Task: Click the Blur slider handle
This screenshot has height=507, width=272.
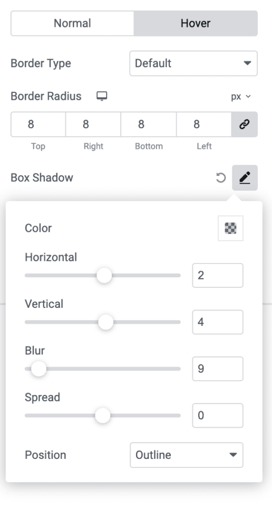Action: point(38,369)
